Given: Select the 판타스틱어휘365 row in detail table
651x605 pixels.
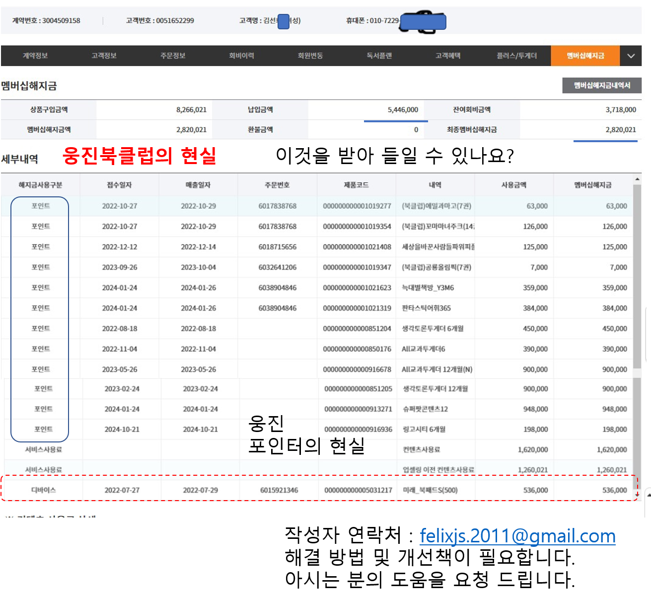Looking at the screenshot, I should (x=318, y=308).
